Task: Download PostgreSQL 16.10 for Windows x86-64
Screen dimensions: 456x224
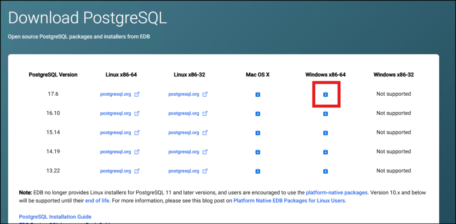Action: tap(326, 114)
